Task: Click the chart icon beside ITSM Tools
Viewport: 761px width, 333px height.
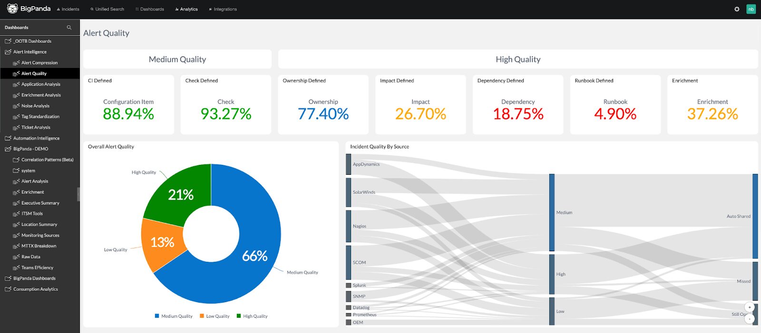Action: pos(16,214)
